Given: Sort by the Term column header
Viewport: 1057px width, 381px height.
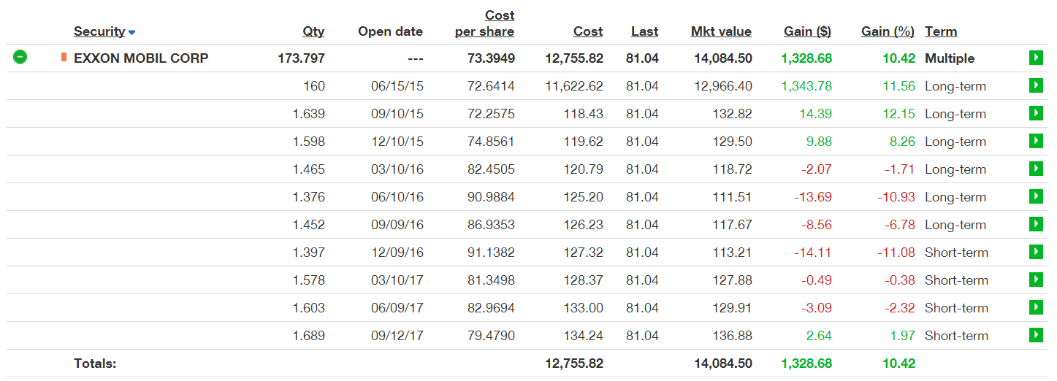Looking at the screenshot, I should pos(941,31).
